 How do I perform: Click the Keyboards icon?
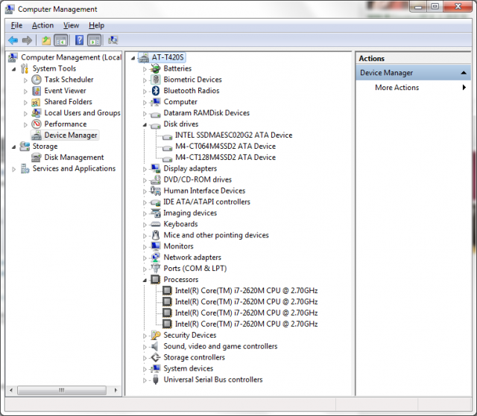click(x=156, y=224)
